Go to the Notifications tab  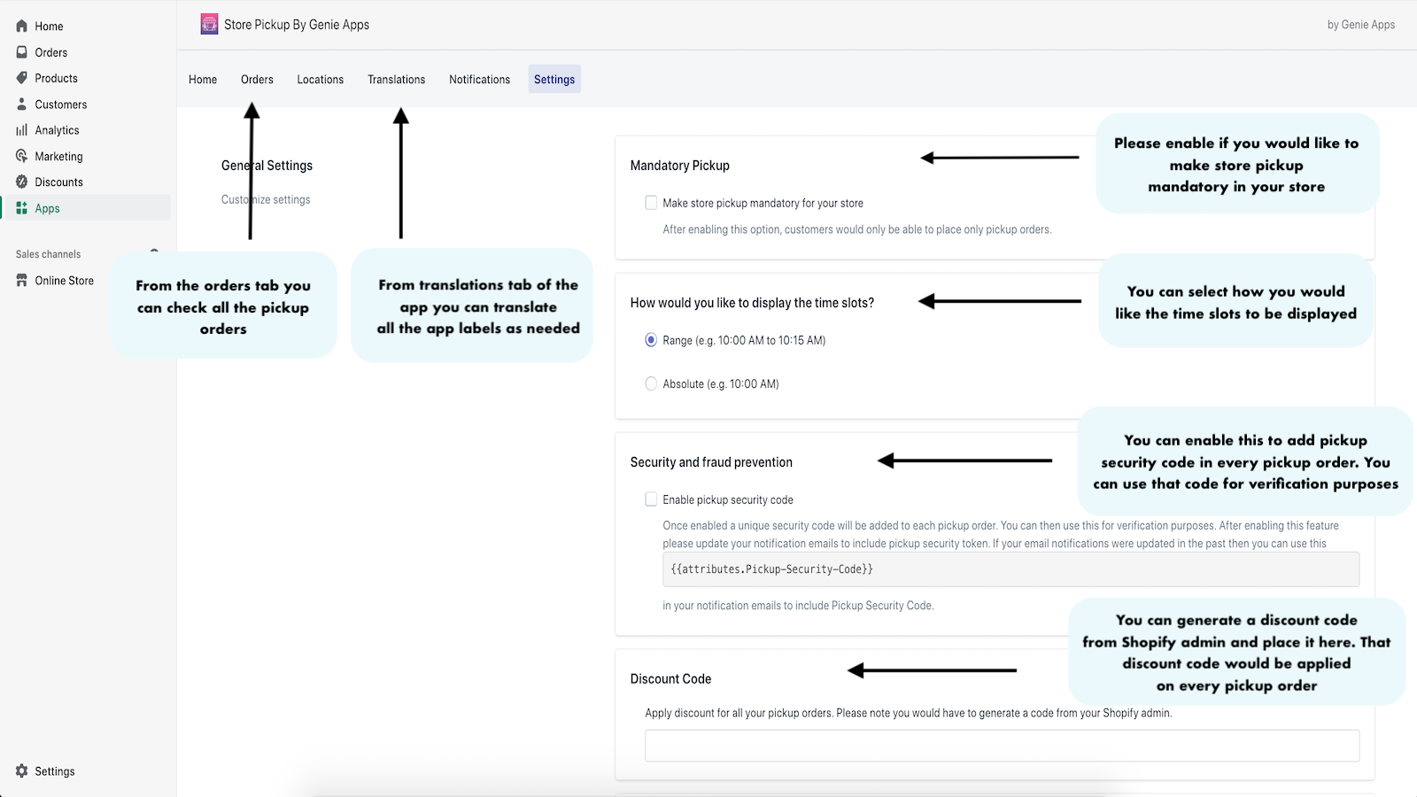pyautogui.click(x=479, y=80)
